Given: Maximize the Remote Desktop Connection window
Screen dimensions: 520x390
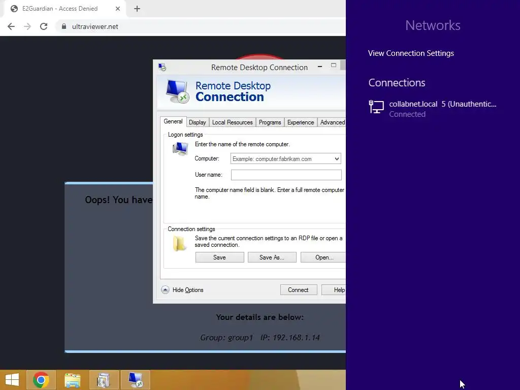Looking at the screenshot, I should tap(334, 66).
